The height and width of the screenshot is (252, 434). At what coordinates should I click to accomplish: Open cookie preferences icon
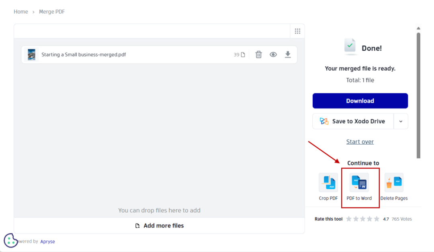click(x=10, y=240)
